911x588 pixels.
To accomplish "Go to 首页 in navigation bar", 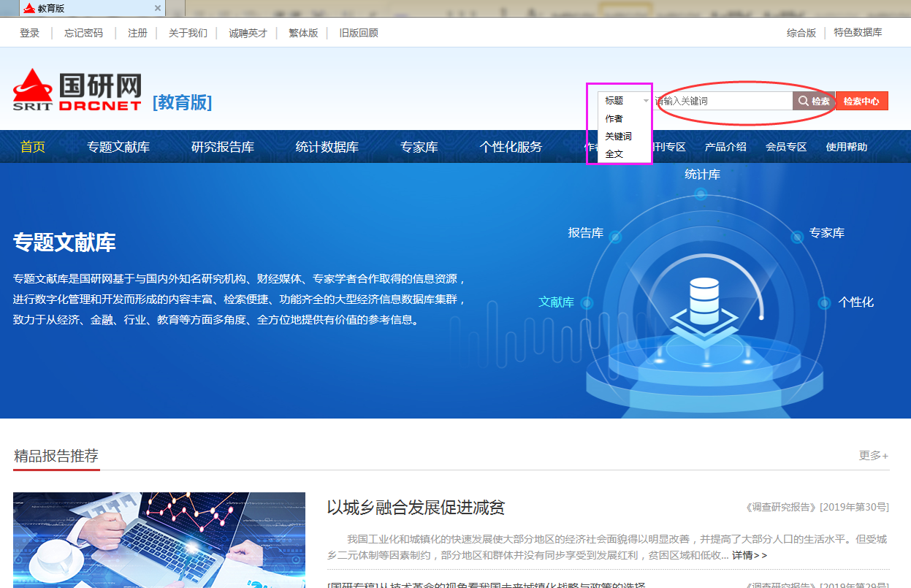I will (x=33, y=147).
